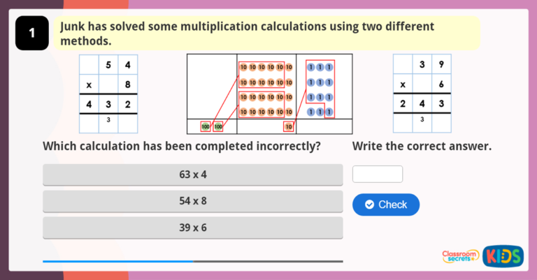Click the Classroom Secrets logo
This screenshot has width=537, height=280.
pyautogui.click(x=460, y=256)
